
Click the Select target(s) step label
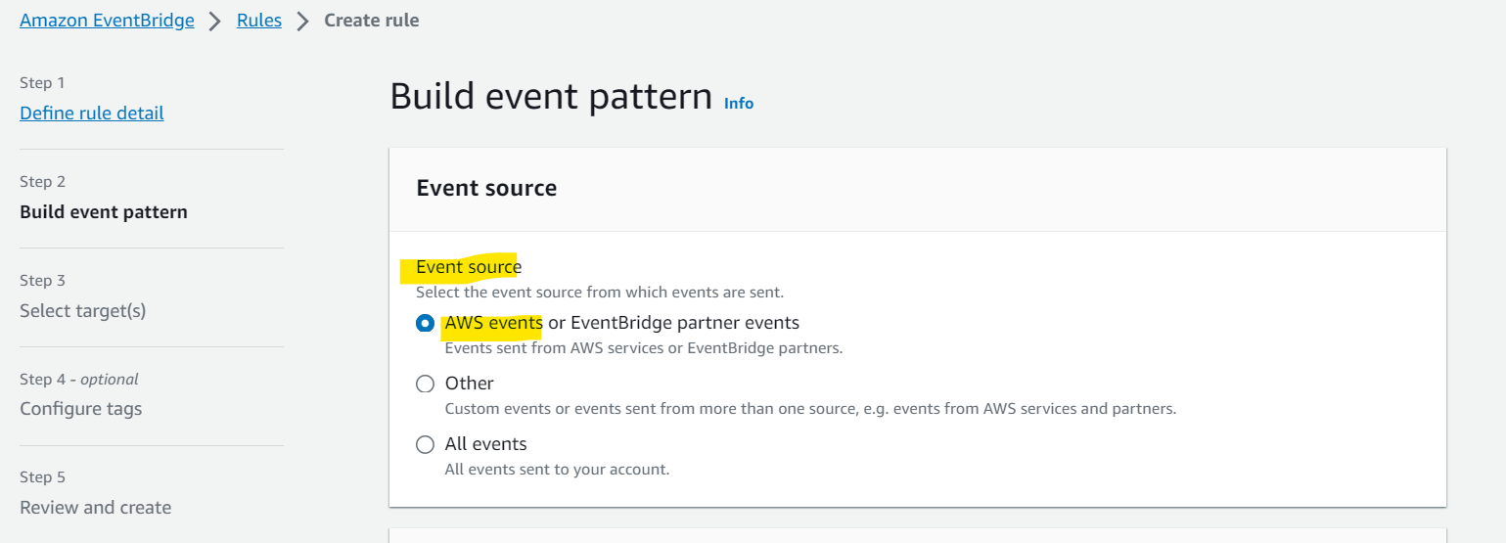[83, 311]
